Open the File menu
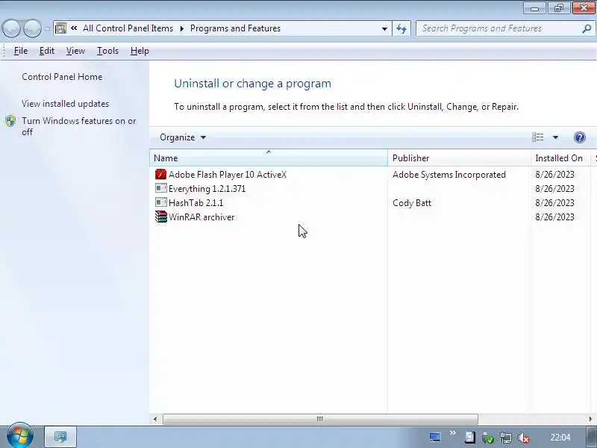Viewport: 597px width, 448px height. [x=21, y=51]
